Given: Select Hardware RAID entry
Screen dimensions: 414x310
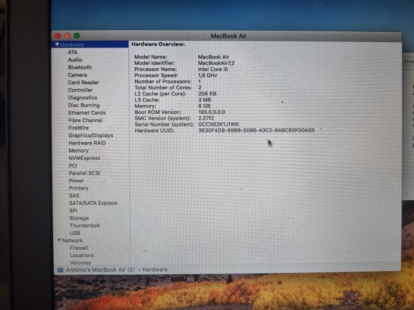Looking at the screenshot, I should [x=87, y=143].
